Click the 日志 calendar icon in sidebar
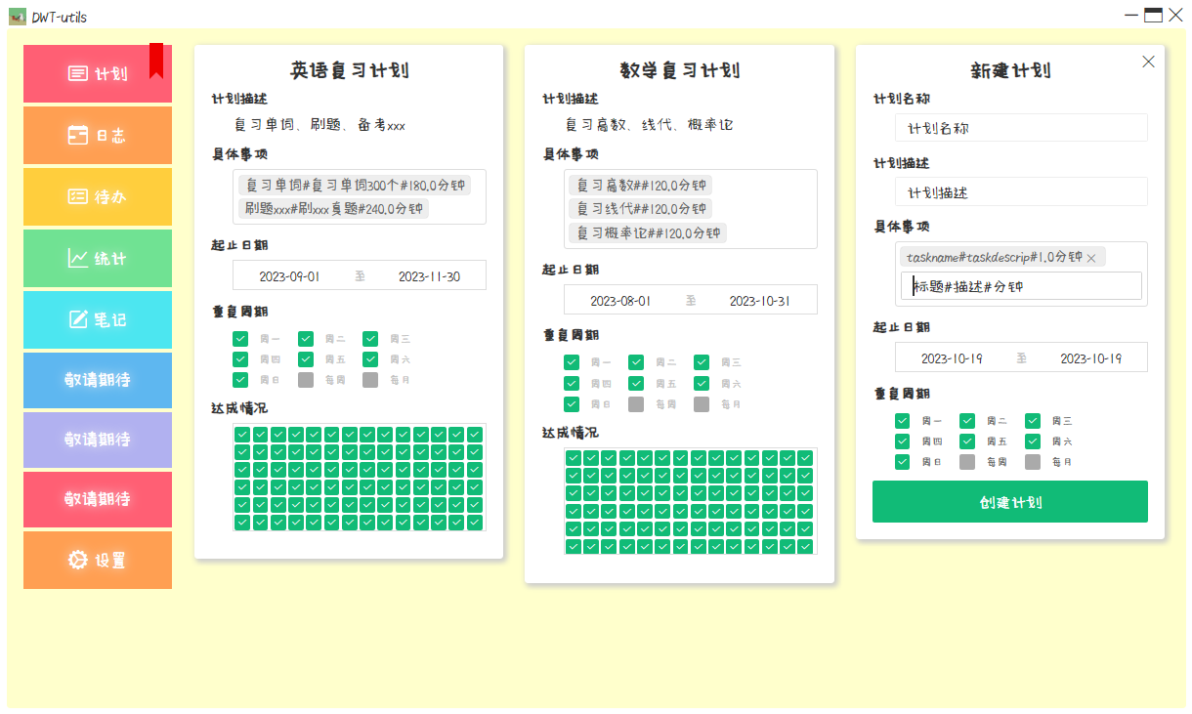Image resolution: width=1192 pixels, height=714 pixels. [x=78, y=136]
